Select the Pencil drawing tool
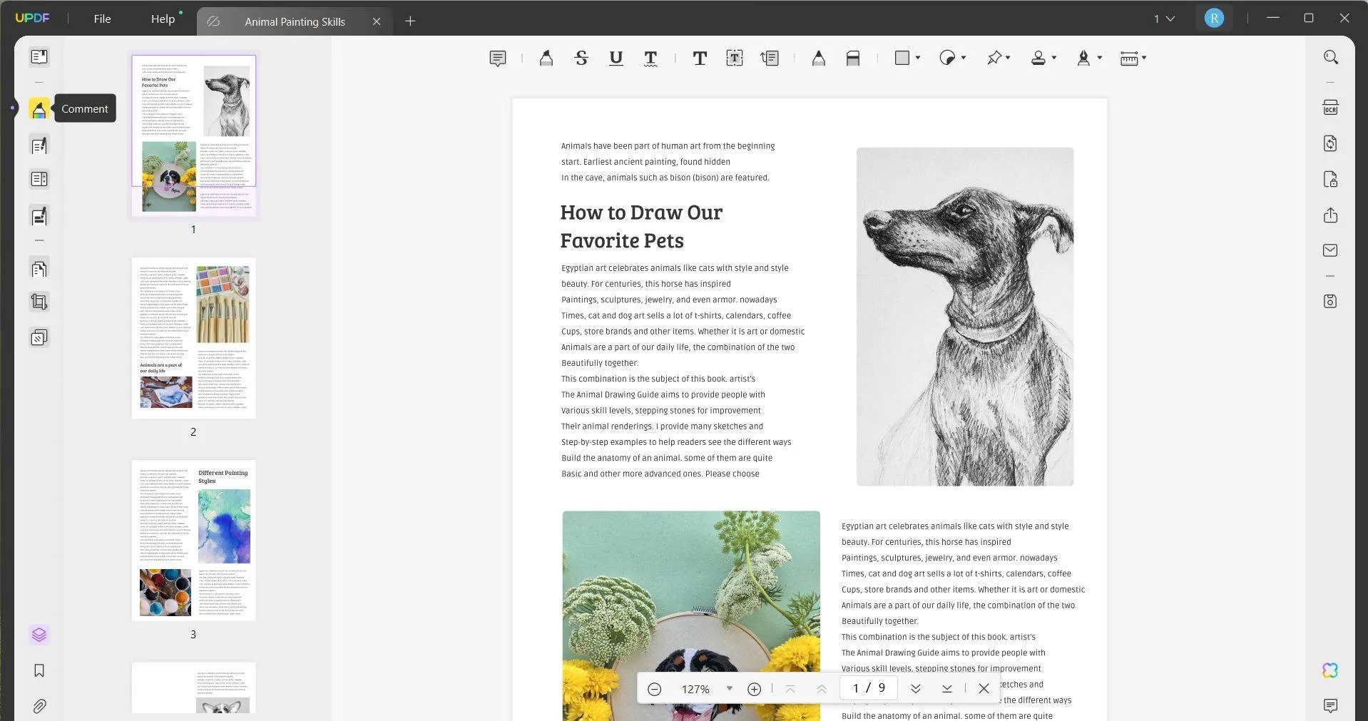 tap(818, 58)
